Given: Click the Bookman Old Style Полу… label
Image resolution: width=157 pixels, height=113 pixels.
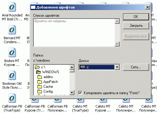Looking at the screenshot, I should [x=12, y=86].
